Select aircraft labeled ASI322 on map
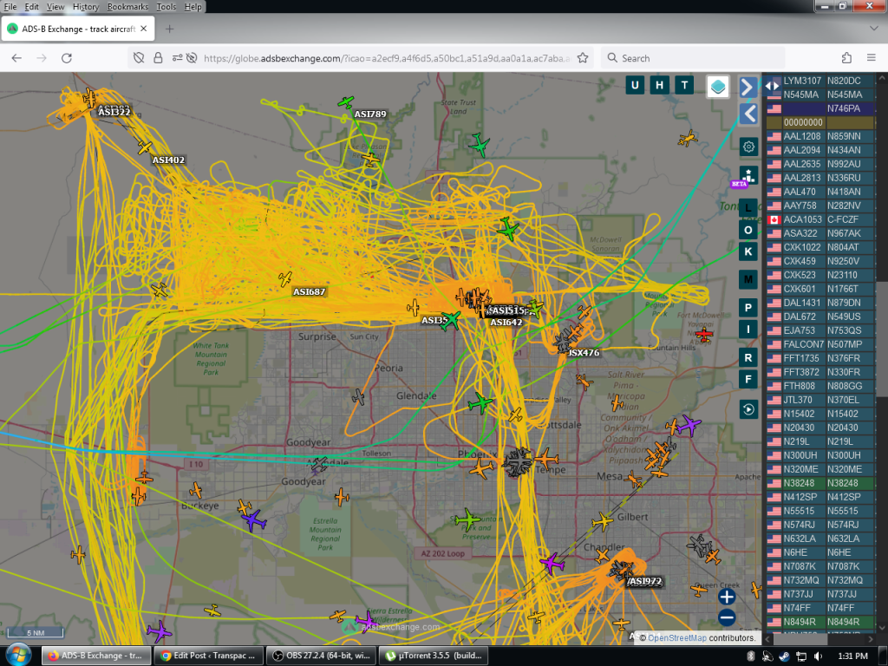This screenshot has width=888, height=666. tap(89, 97)
